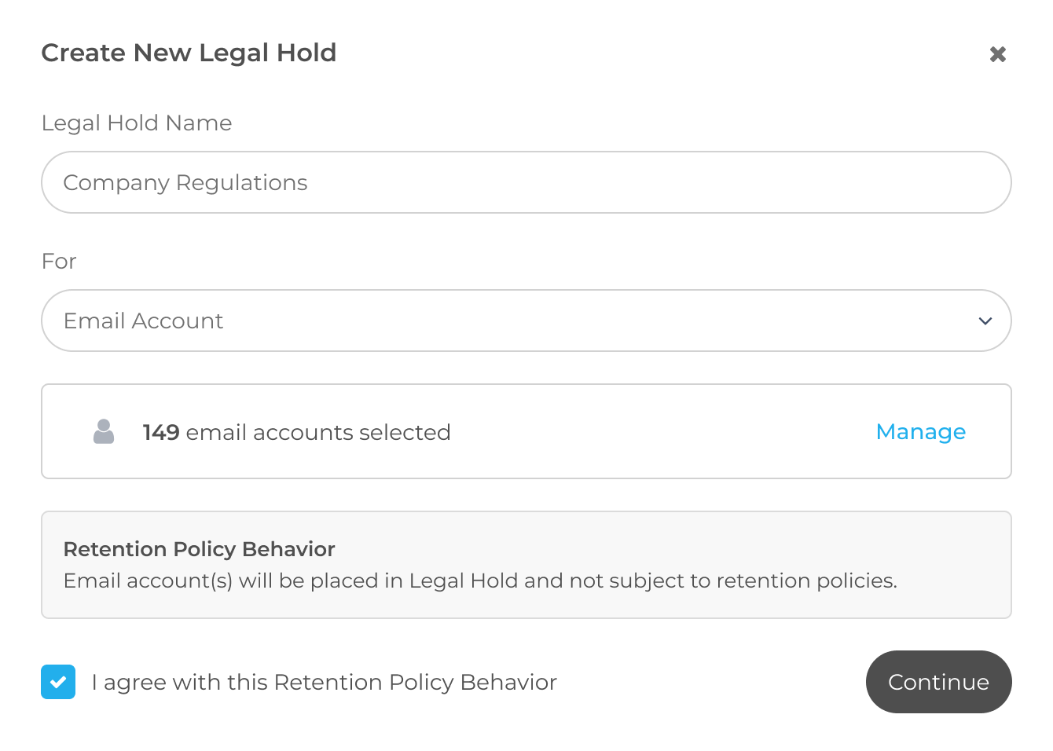
Task: Click the white checkmark inside the blue checkbox
Action: point(58,682)
